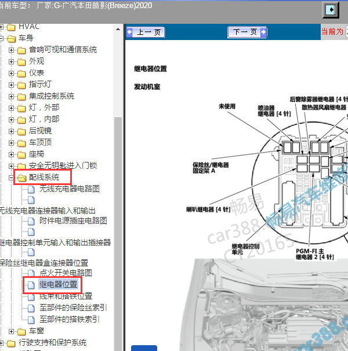Screen dimensions: 348x351
Task: Expand the 集成控制系统 tree node
Action: pos(12,96)
